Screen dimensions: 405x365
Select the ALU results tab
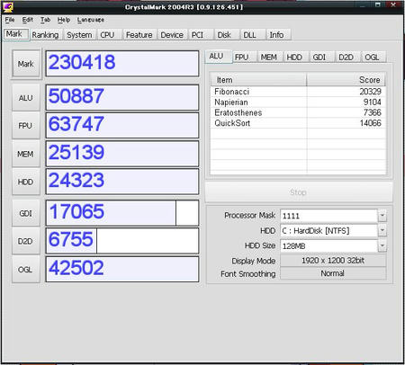click(219, 57)
